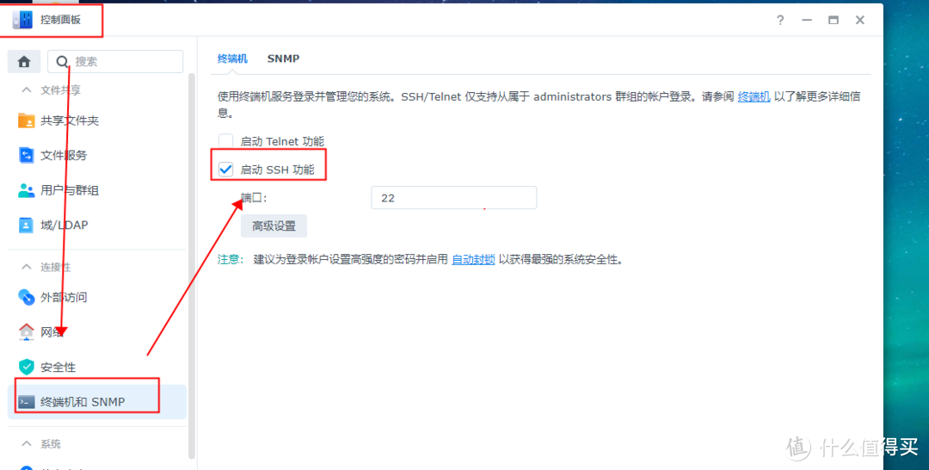The width and height of the screenshot is (929, 470).
Task: Click the 搜索 search input field
Action: click(x=115, y=62)
